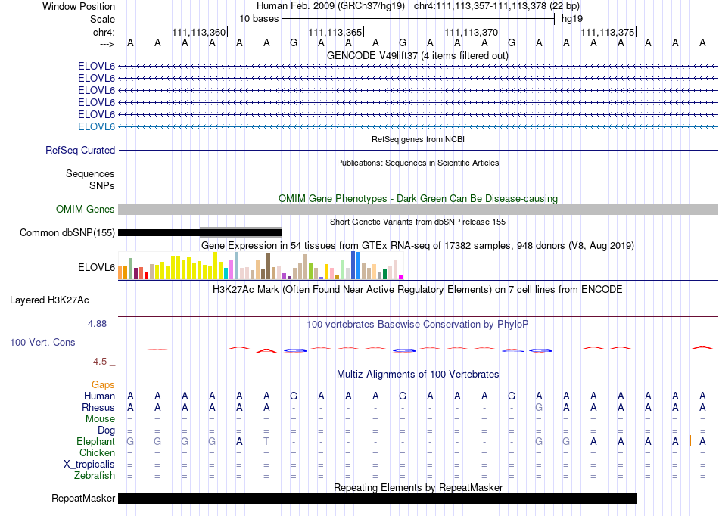Click the 10 bases scale bar label
This screenshot has height=516, width=719.
pos(259,19)
